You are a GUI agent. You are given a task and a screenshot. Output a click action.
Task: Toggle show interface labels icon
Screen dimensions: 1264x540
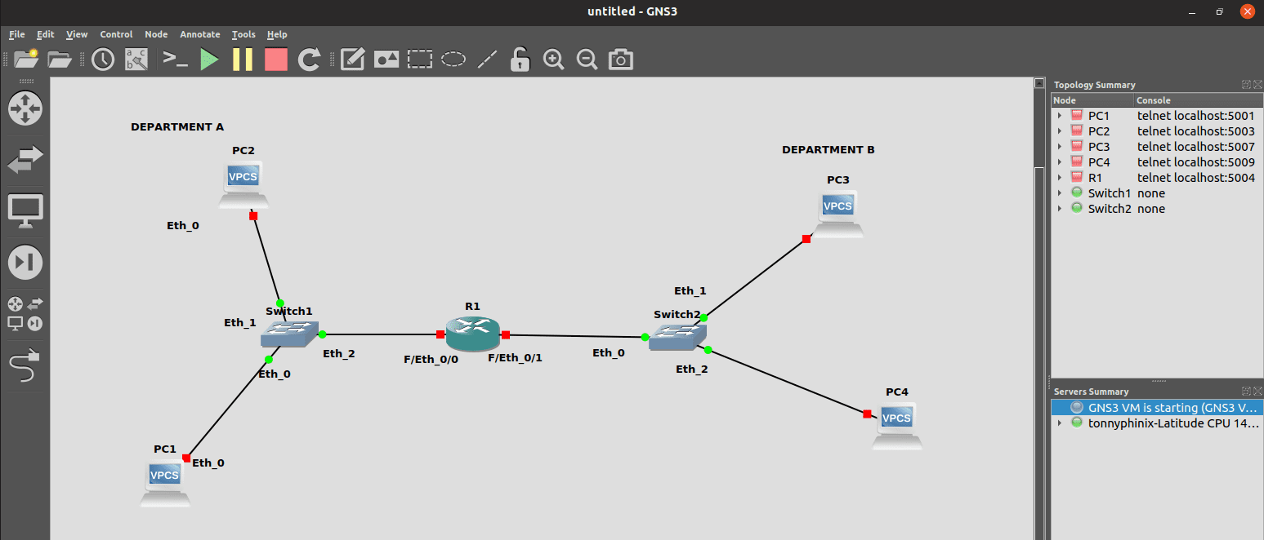coord(136,59)
